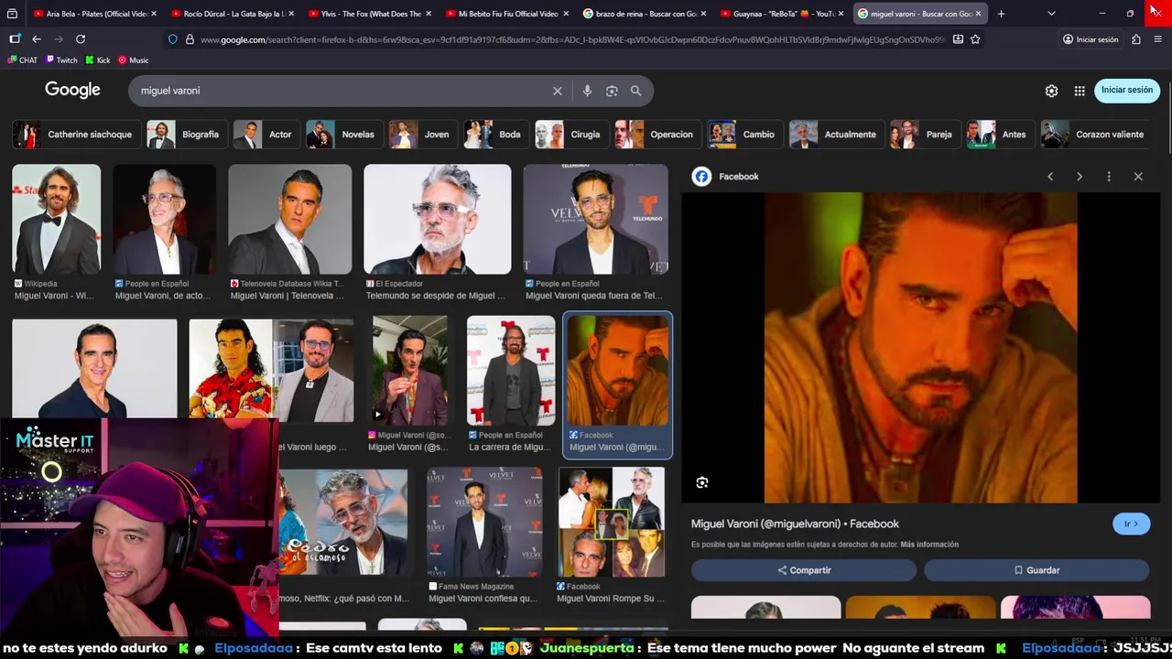The width and height of the screenshot is (1172, 659).
Task: Open the Más información link
Action: tap(929, 545)
